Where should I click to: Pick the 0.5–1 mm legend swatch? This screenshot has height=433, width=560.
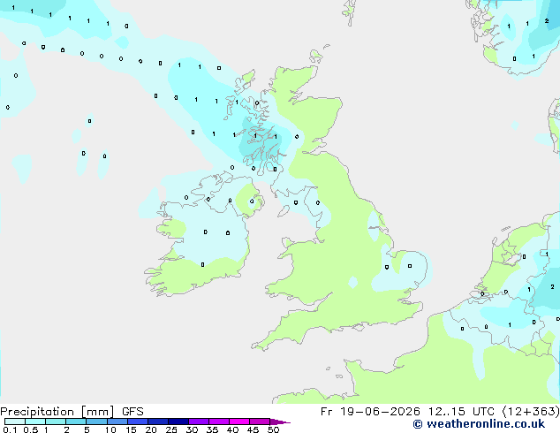tap(35, 422)
